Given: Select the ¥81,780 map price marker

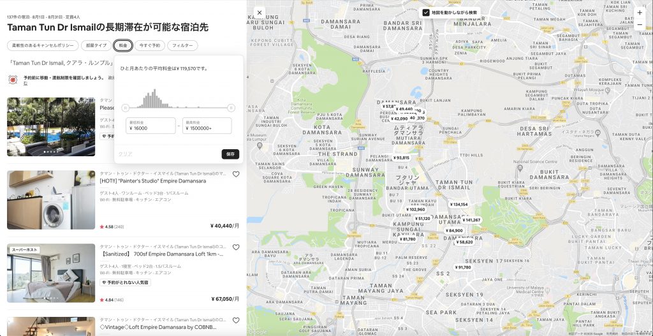Looking at the screenshot, I should (407, 239).
